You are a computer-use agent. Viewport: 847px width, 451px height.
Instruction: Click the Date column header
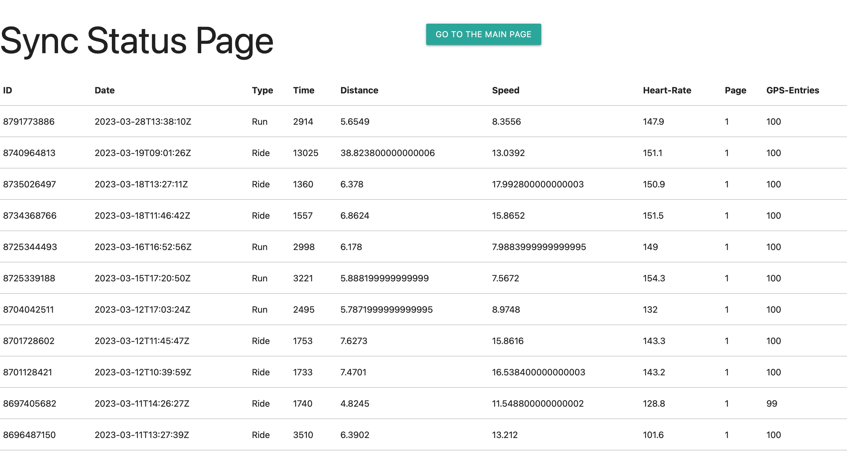pos(104,90)
